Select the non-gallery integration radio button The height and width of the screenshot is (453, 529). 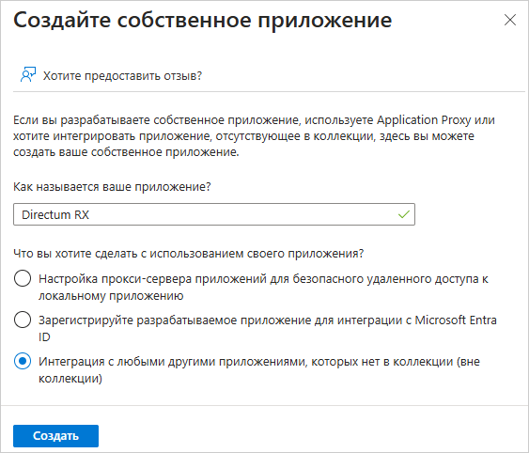(23, 361)
